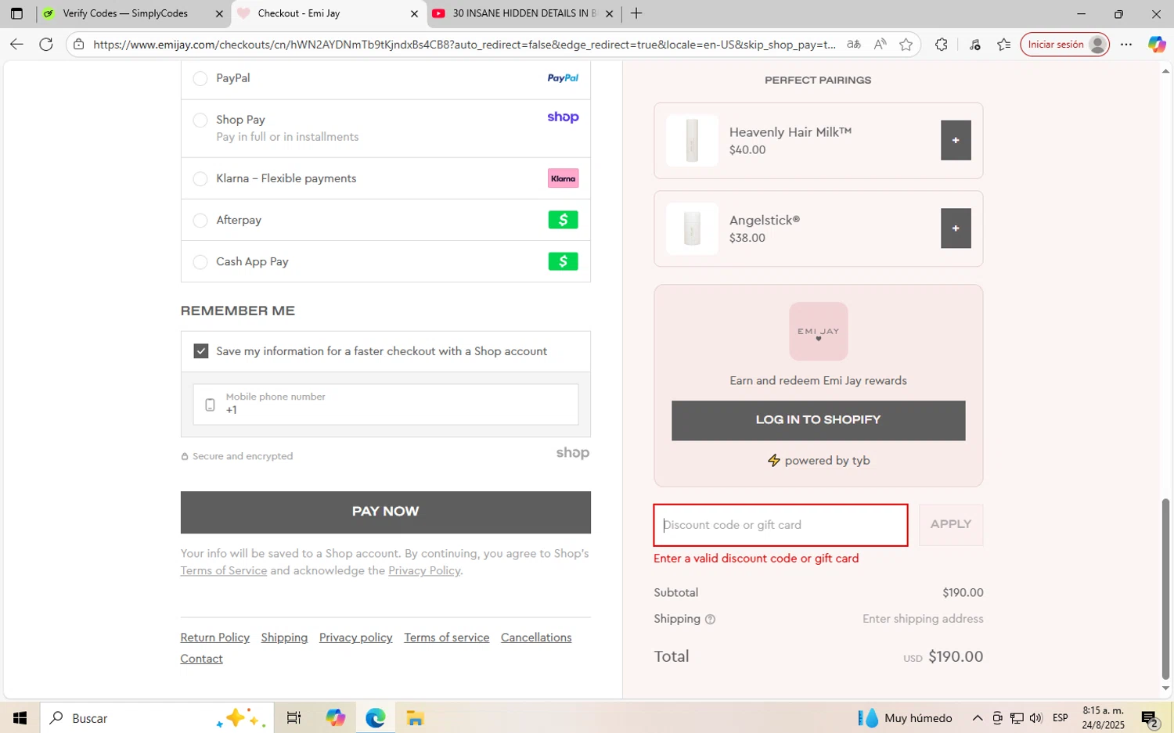Click the Shop Pay logo

pos(563,117)
